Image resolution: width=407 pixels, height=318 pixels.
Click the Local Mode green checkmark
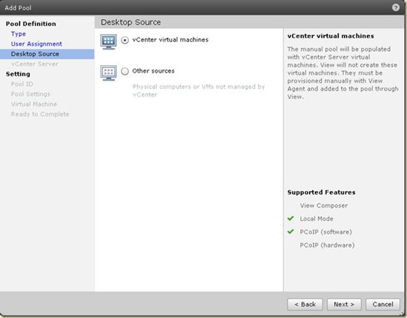(x=290, y=219)
